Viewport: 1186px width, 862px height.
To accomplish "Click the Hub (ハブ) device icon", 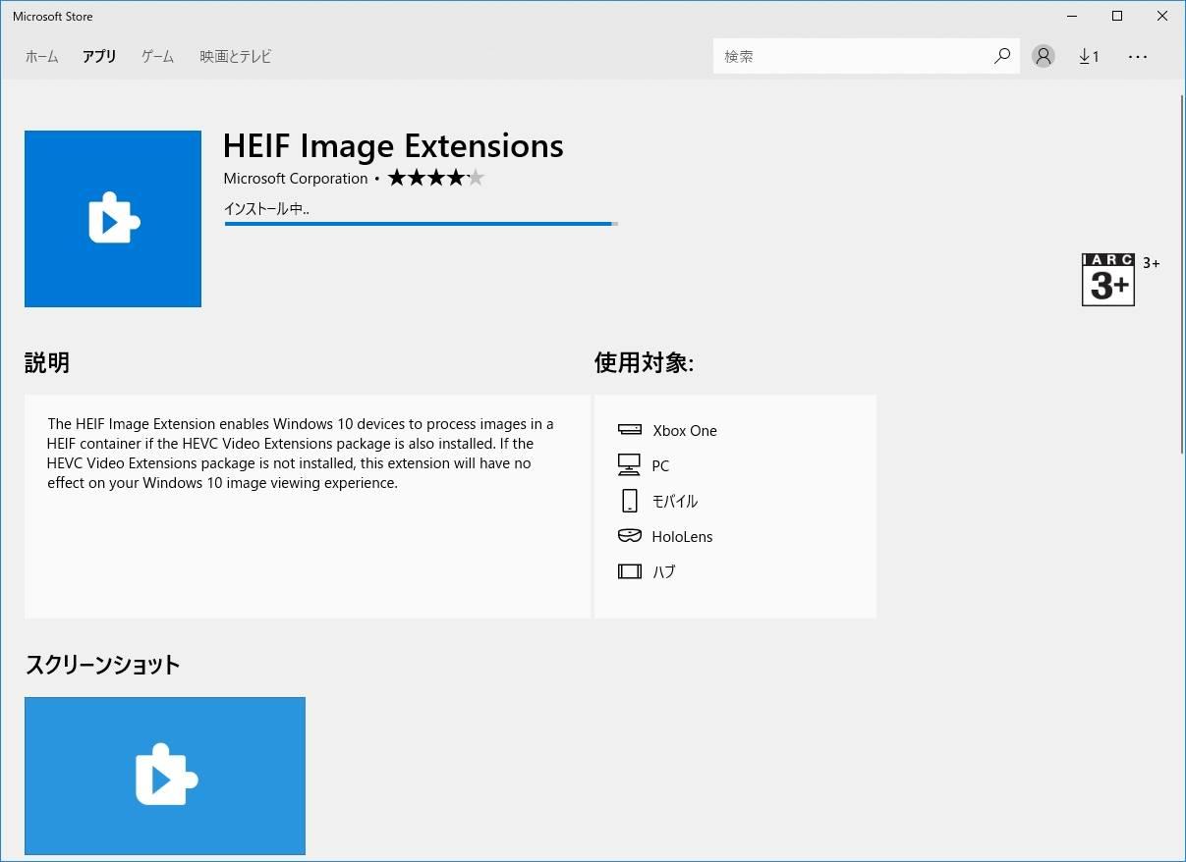I will point(629,571).
